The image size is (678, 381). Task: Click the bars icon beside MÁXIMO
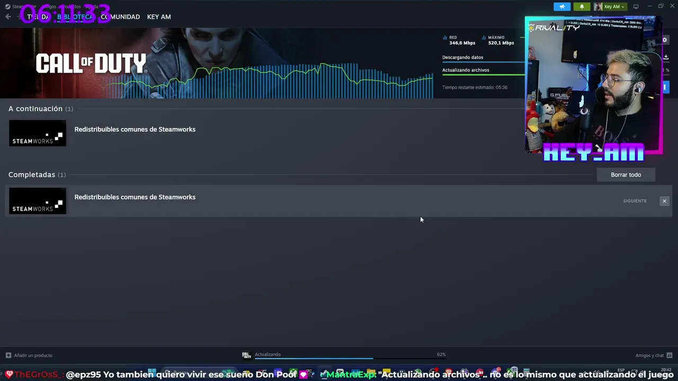coord(484,38)
